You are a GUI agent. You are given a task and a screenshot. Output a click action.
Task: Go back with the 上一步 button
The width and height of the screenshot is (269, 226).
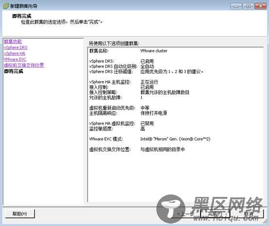(185, 214)
